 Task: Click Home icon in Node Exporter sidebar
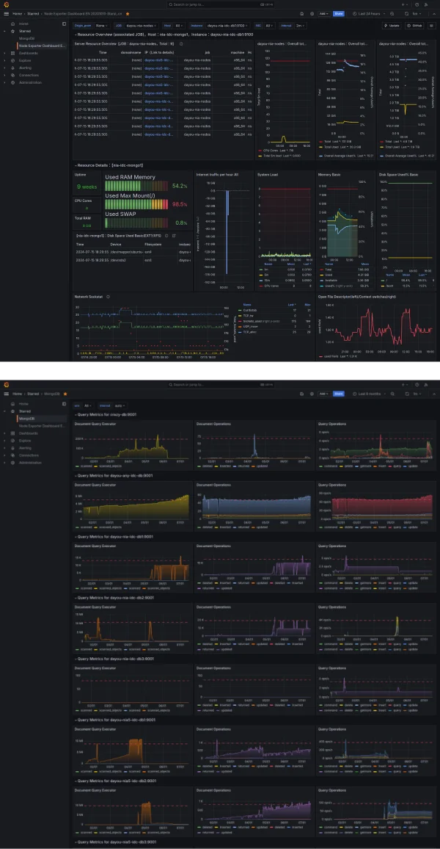point(13,24)
